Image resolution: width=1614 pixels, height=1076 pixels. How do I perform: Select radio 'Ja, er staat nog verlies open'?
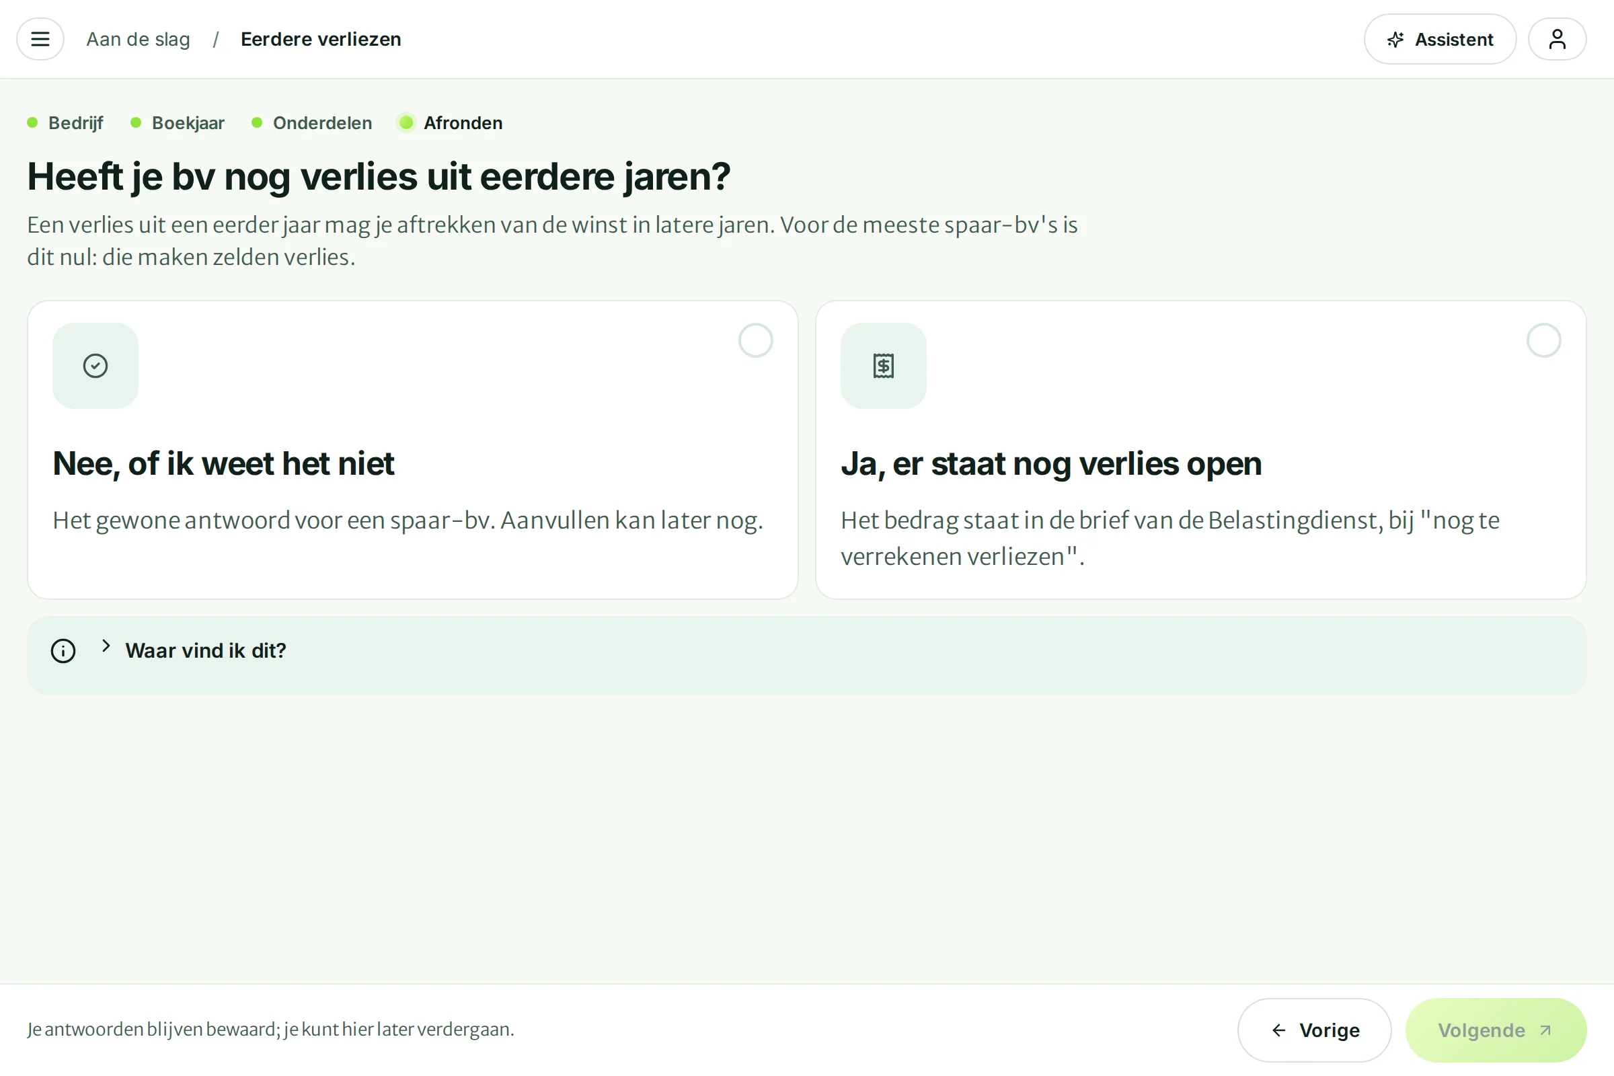(1543, 340)
